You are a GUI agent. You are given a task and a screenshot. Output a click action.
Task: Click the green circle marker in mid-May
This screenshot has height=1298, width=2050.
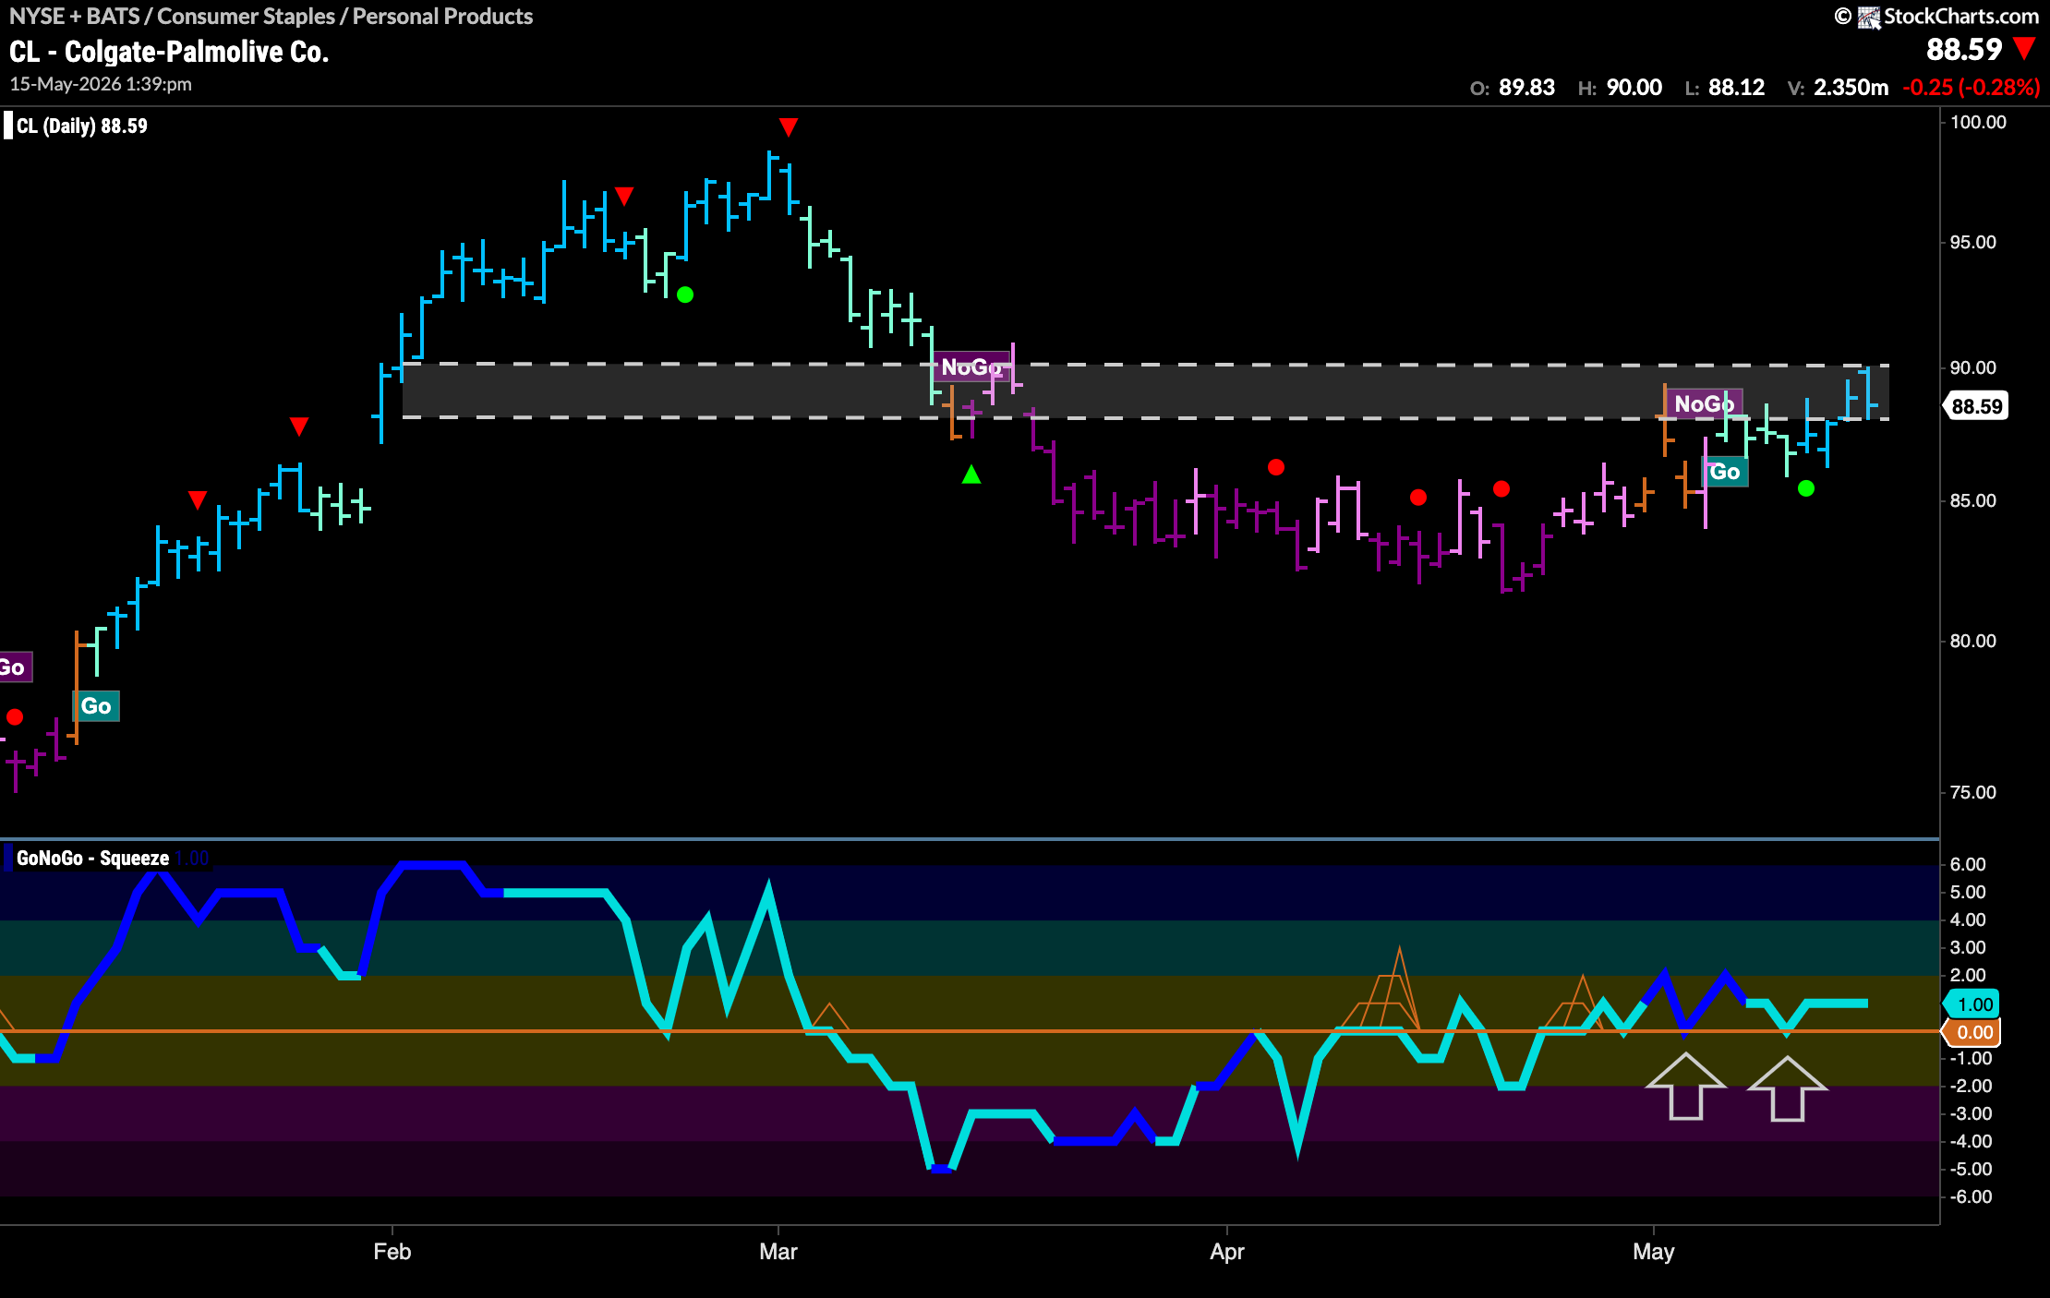click(x=1805, y=488)
